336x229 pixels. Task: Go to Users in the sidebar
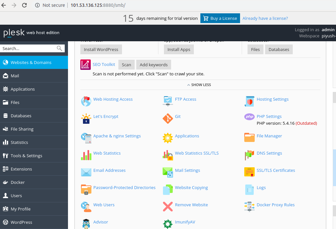pyautogui.click(x=34, y=196)
